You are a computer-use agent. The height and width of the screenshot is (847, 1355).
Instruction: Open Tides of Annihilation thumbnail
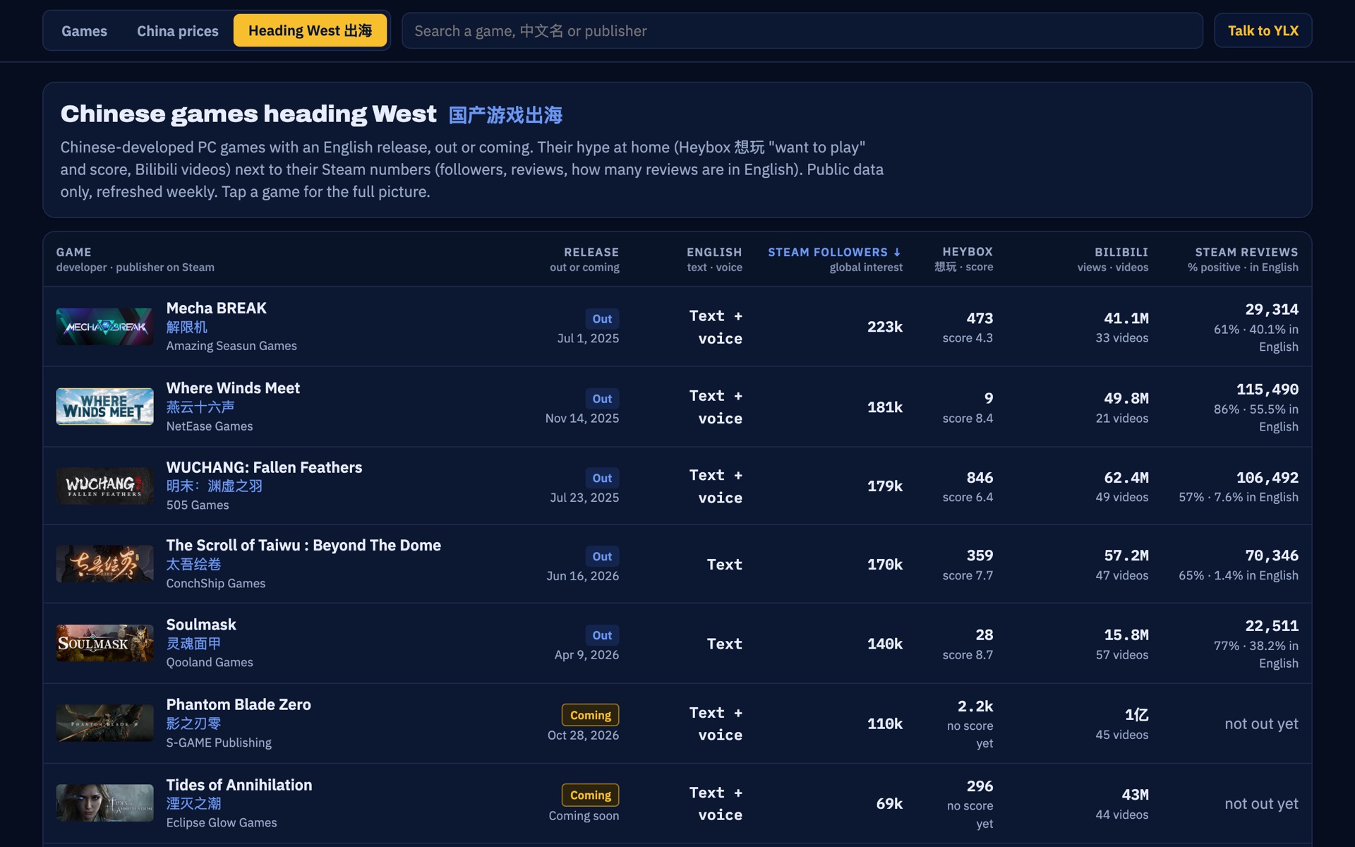104,803
